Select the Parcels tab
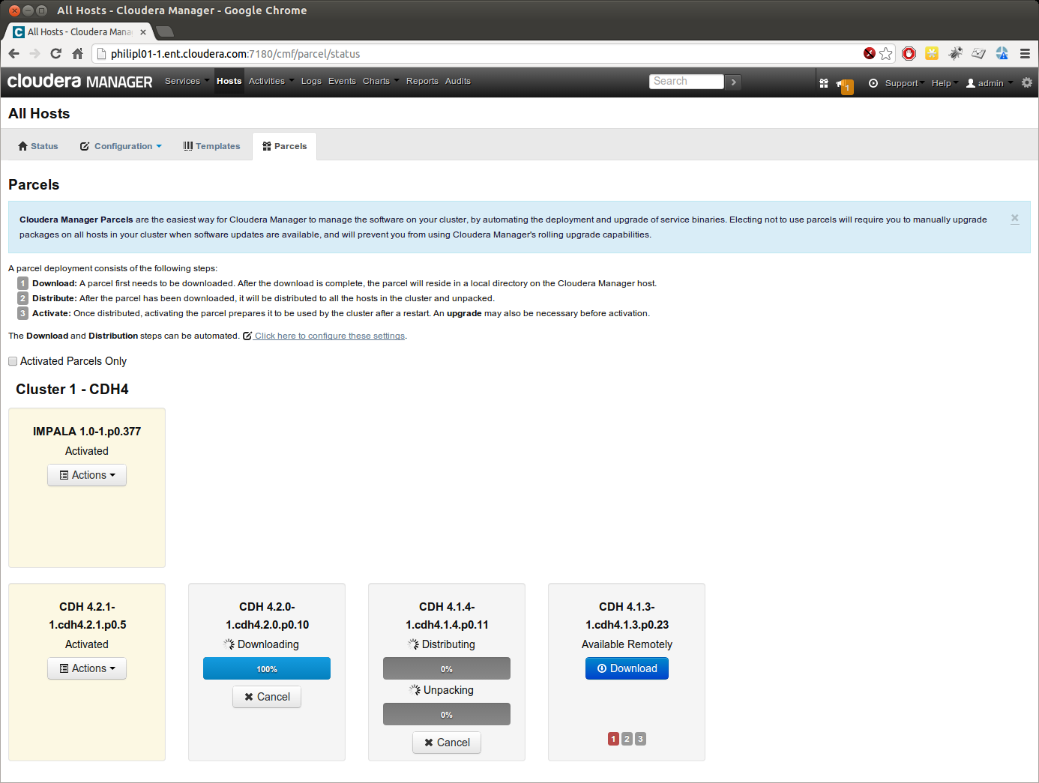 [x=285, y=146]
